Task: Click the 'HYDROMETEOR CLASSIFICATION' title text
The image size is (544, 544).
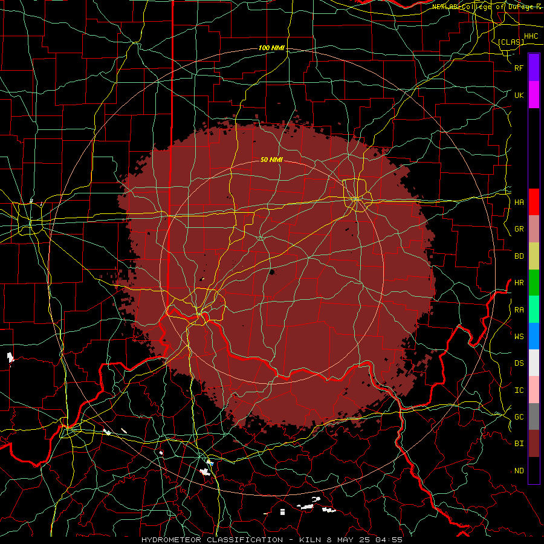Action: coord(212,540)
